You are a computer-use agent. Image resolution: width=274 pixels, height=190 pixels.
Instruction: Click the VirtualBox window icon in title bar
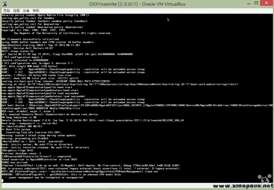point(4,4)
